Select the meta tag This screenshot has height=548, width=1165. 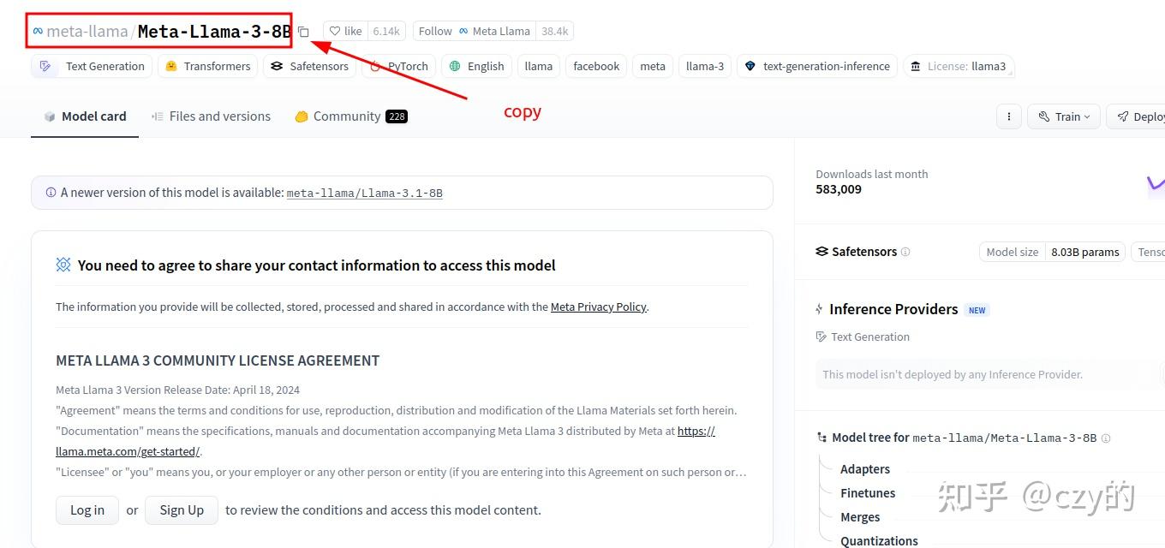coord(653,66)
